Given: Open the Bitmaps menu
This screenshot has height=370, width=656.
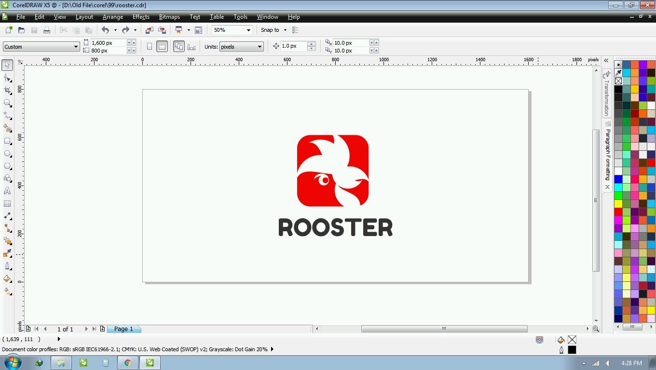Looking at the screenshot, I should tap(169, 17).
